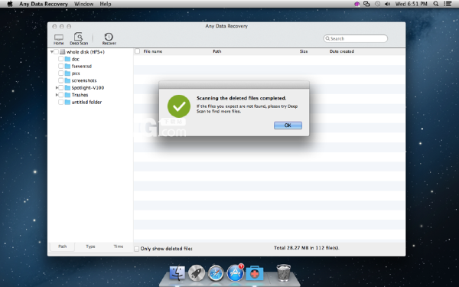Viewport: 459px width, 287px height.
Task: Switch to the Path tab
Action: point(63,246)
